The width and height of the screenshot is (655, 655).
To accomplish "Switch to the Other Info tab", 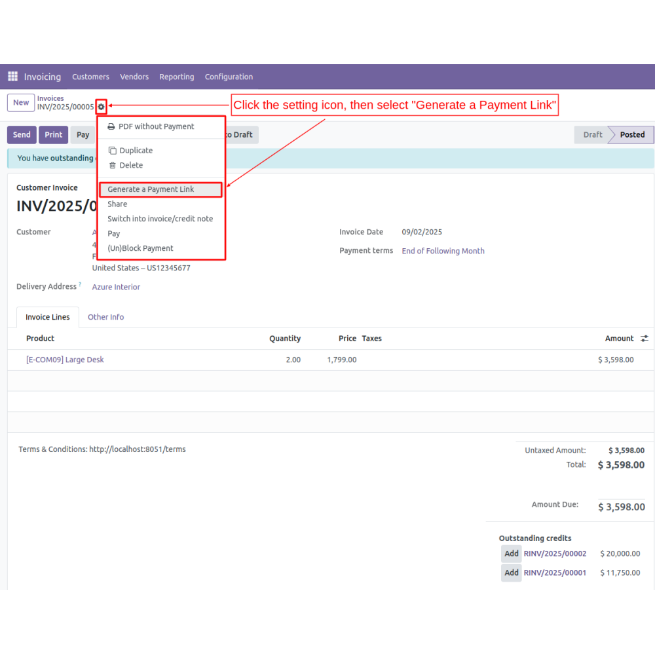I will (x=105, y=317).
